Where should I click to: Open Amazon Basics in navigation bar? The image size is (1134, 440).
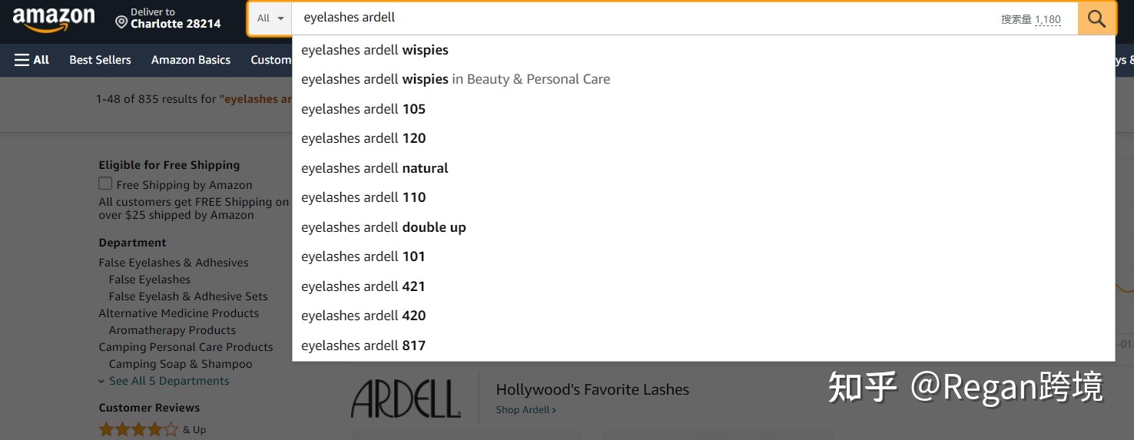coord(191,60)
